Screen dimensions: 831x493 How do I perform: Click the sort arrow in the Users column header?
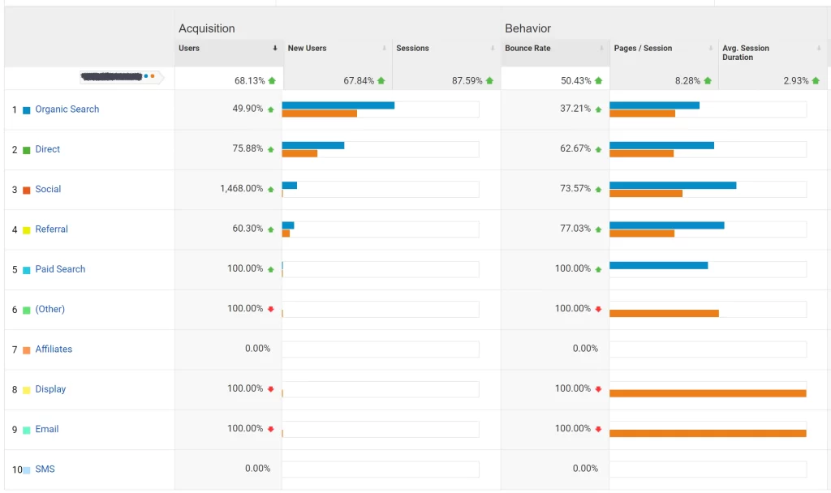[x=276, y=49]
